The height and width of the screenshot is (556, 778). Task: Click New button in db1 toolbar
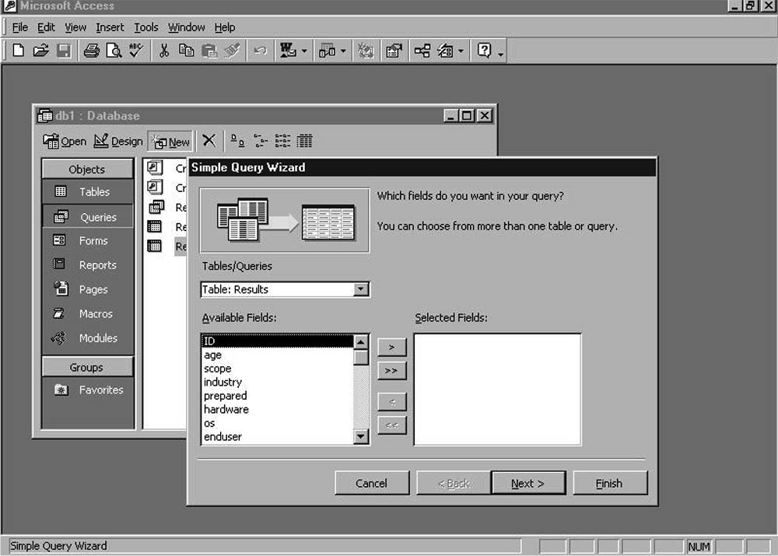click(x=171, y=142)
